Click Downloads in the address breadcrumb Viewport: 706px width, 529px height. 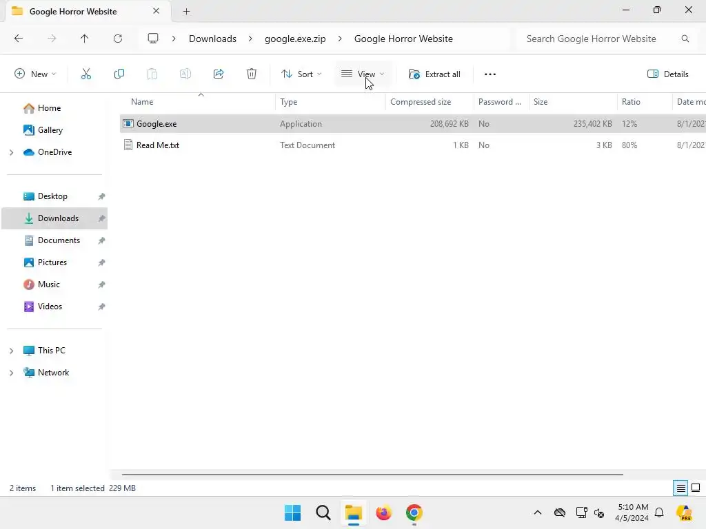[212, 39]
